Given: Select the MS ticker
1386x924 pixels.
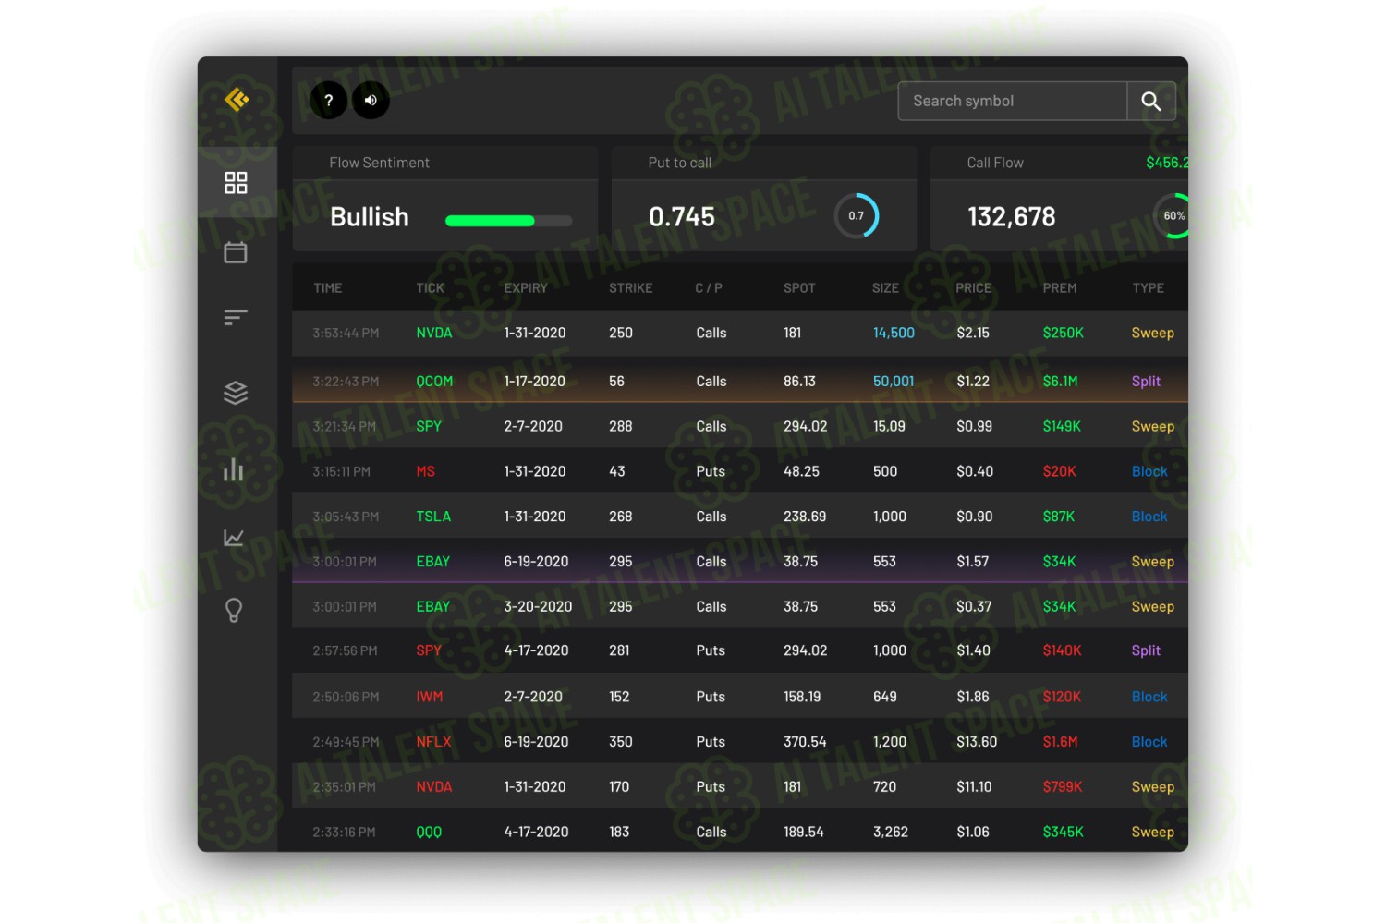Looking at the screenshot, I should [x=425, y=471].
